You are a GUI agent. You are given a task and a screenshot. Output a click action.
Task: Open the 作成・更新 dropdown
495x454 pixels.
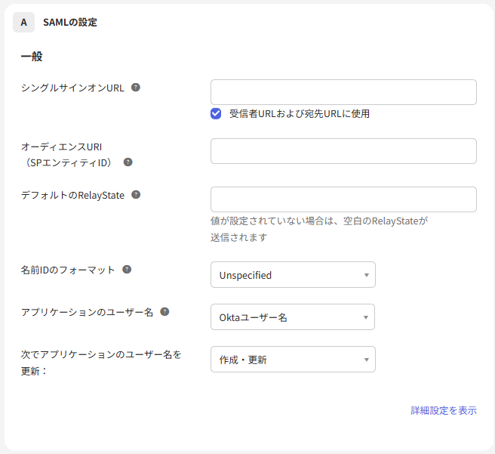coord(293,360)
